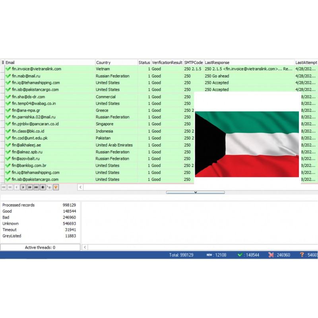The width and height of the screenshot is (318, 318).
Task: Click the orange question mark unknown icon
Action: (302, 255)
